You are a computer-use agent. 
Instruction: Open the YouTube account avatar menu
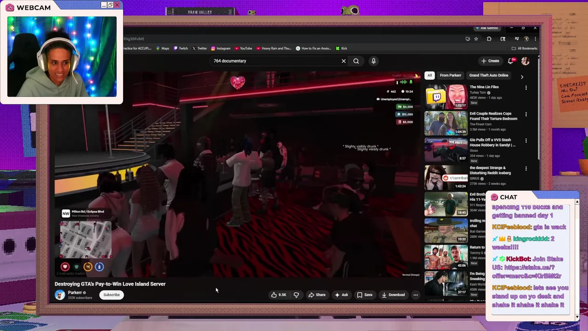point(525,61)
